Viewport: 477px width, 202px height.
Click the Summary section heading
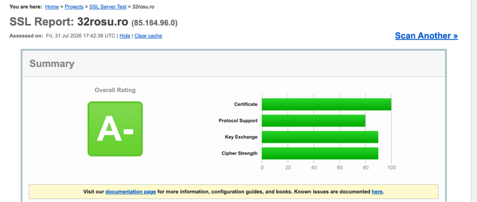pyautogui.click(x=52, y=64)
